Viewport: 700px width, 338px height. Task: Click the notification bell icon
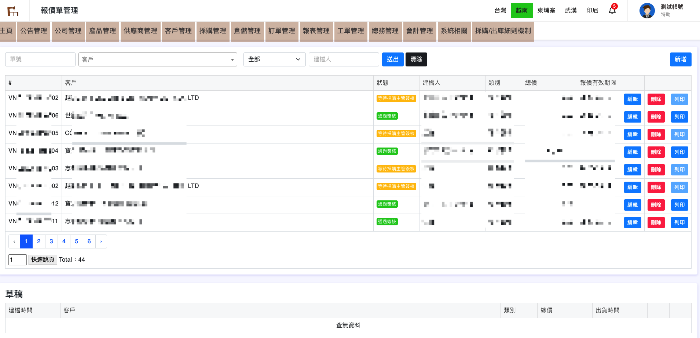pyautogui.click(x=612, y=11)
